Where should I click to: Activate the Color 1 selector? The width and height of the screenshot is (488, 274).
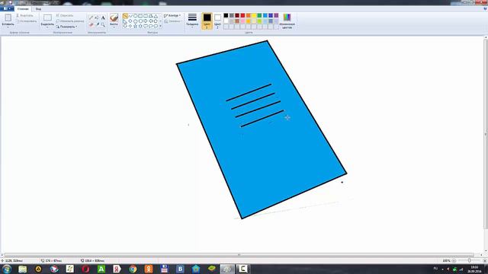click(207, 21)
